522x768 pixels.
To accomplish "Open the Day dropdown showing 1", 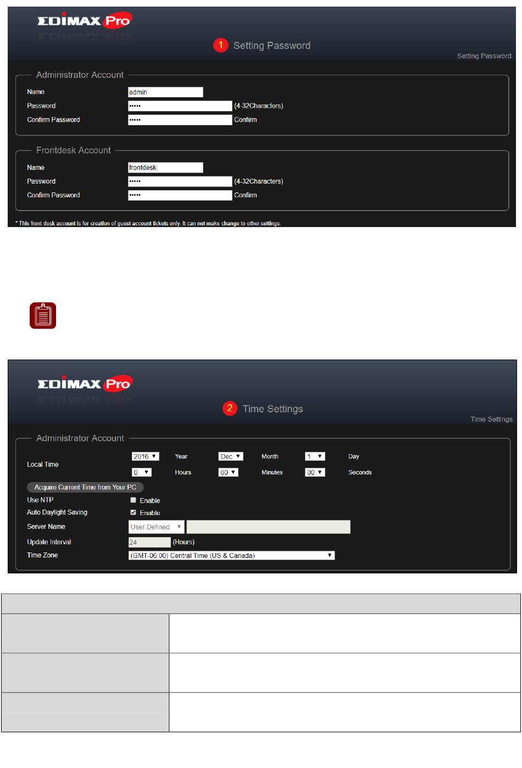I will tap(315, 456).
